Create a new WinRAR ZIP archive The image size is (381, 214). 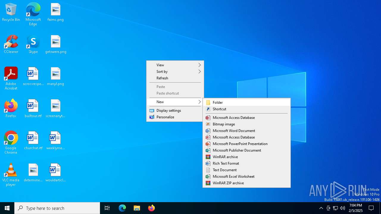coord(246,183)
